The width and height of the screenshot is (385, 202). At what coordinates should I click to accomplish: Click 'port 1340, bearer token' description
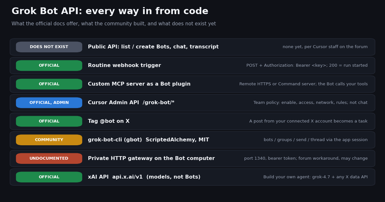tap(306, 158)
